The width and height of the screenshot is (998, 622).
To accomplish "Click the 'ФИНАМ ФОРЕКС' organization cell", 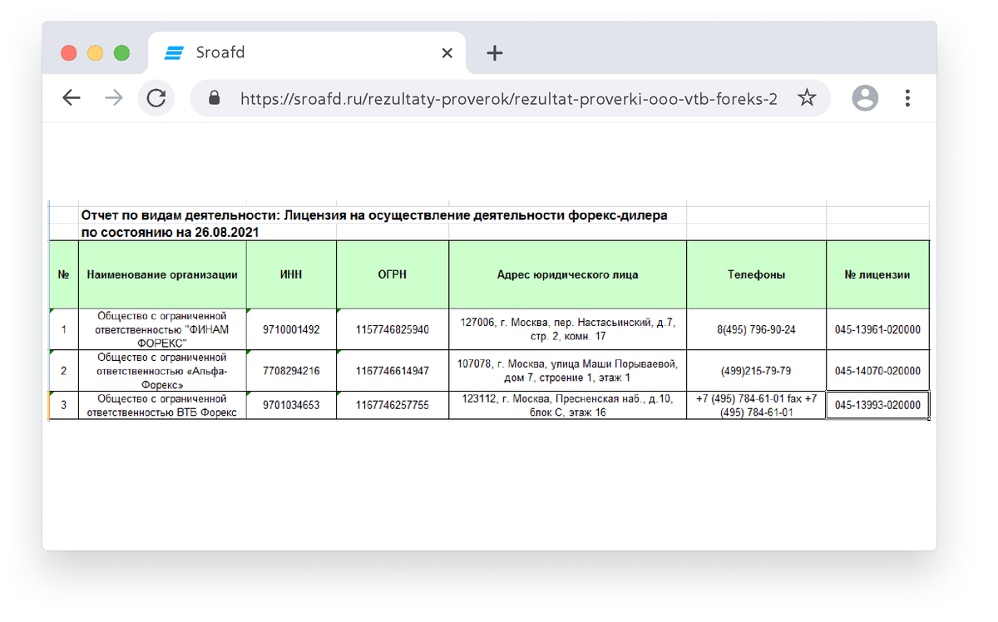I will click(x=162, y=329).
